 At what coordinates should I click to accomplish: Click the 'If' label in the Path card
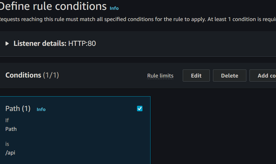pos(7,120)
